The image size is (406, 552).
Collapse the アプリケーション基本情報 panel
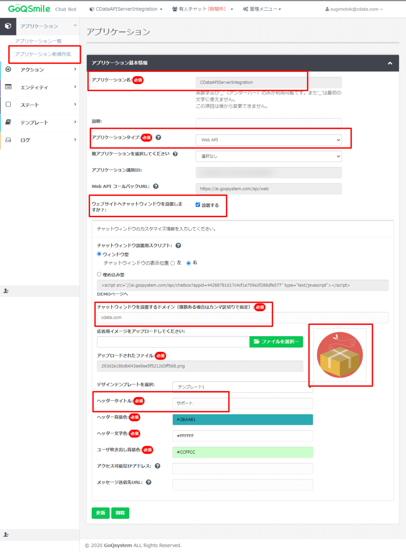click(390, 63)
